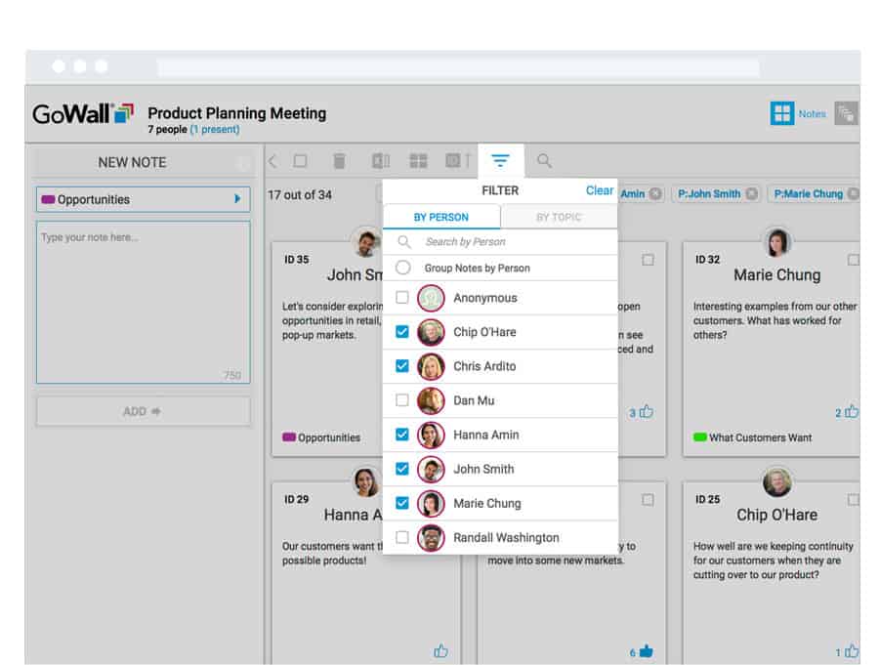The image size is (879, 665).
Task: Remove the P:John Smith filter tag
Action: tap(752, 193)
